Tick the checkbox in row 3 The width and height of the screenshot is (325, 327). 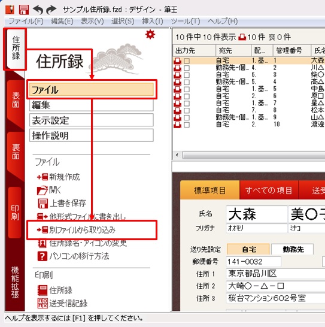(x=187, y=75)
